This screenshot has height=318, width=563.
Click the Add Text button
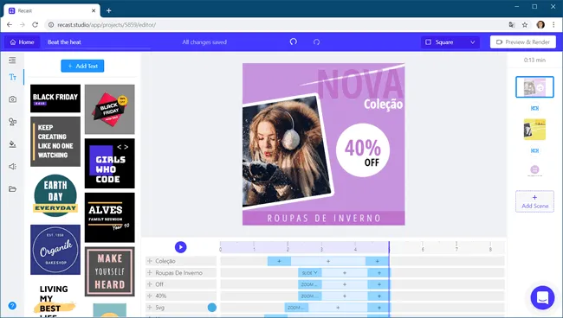point(82,66)
